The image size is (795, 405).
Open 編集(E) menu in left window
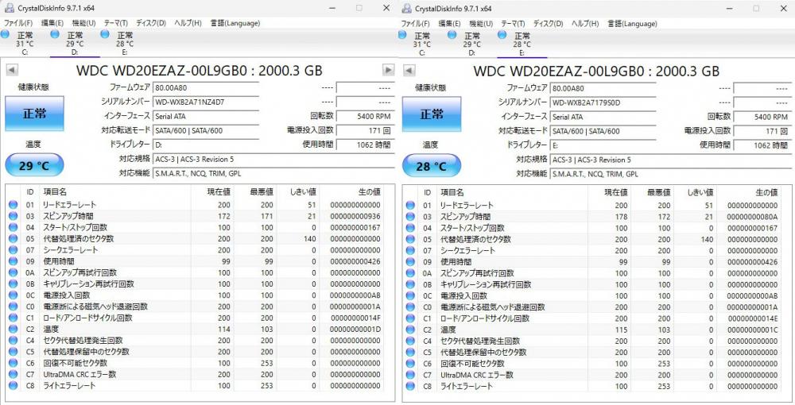pos(52,23)
